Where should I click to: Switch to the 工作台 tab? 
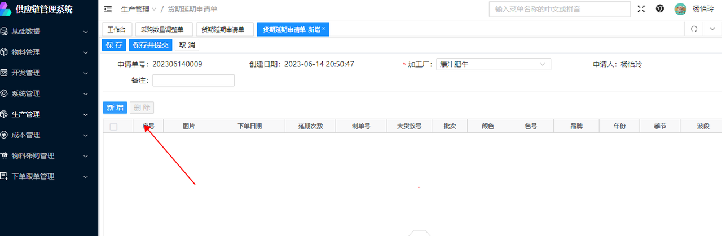116,30
